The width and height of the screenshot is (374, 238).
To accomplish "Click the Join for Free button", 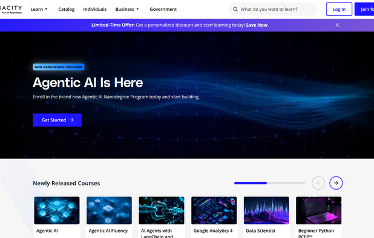I will (364, 9).
